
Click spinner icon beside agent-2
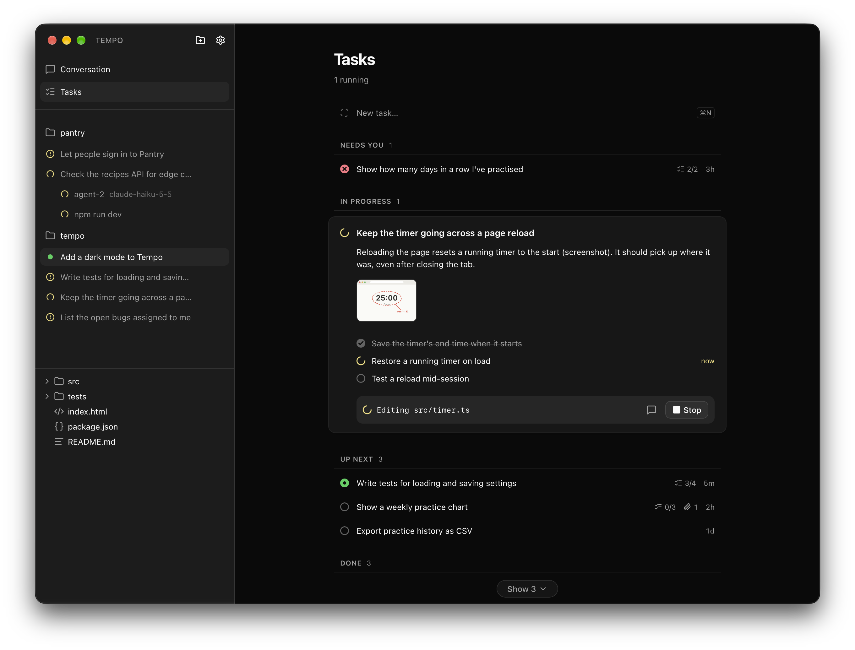click(x=65, y=194)
